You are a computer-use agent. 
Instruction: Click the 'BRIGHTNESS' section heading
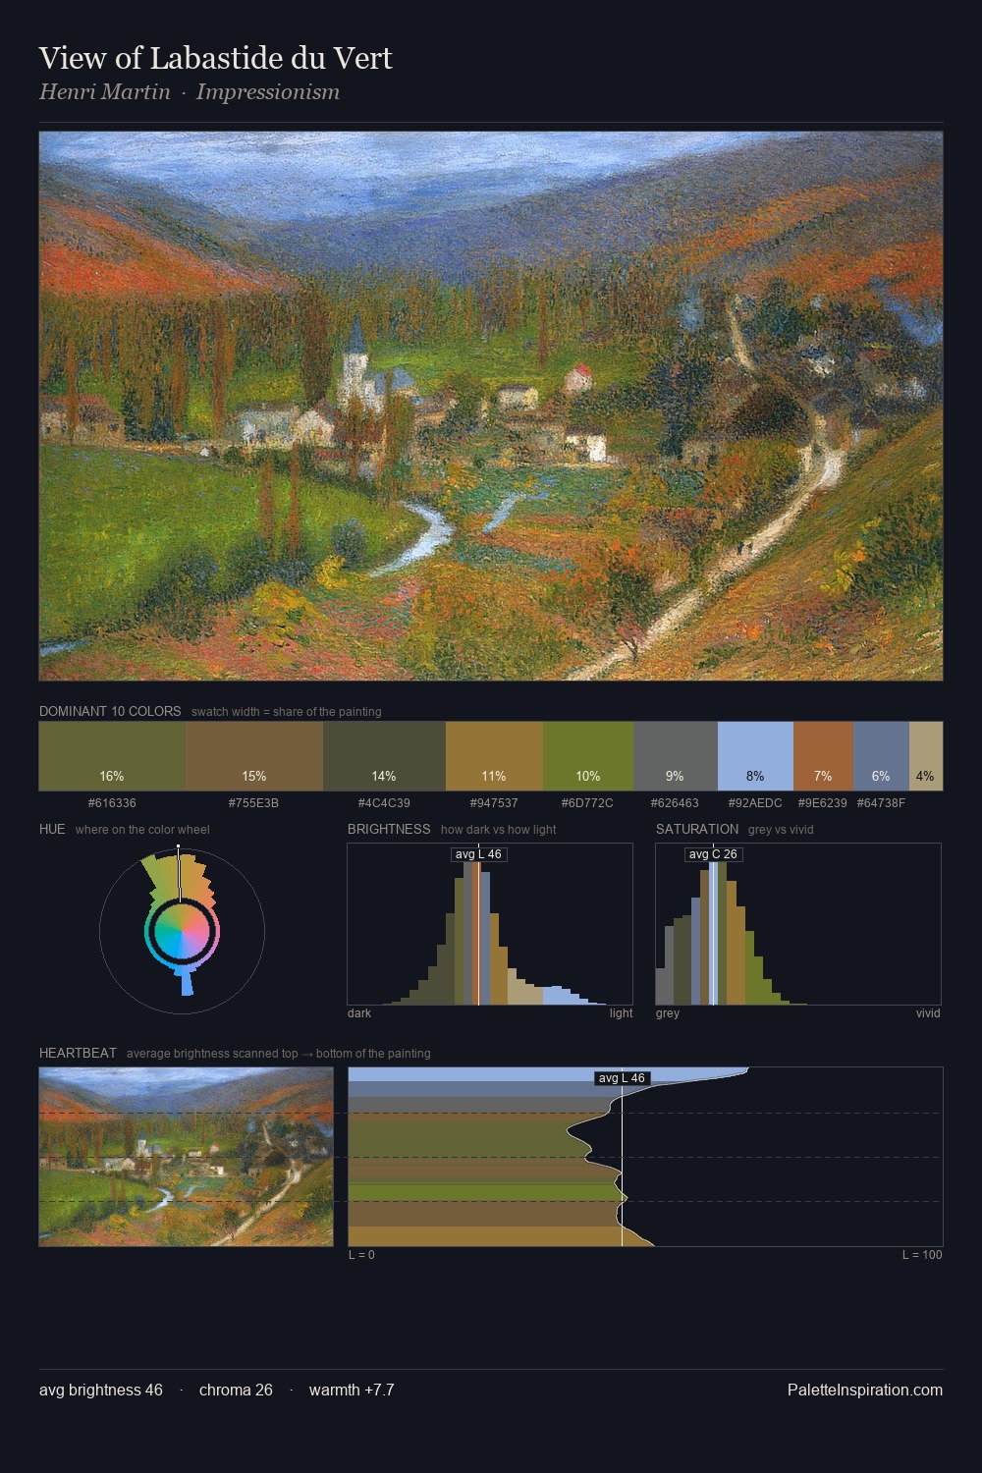[x=389, y=829]
